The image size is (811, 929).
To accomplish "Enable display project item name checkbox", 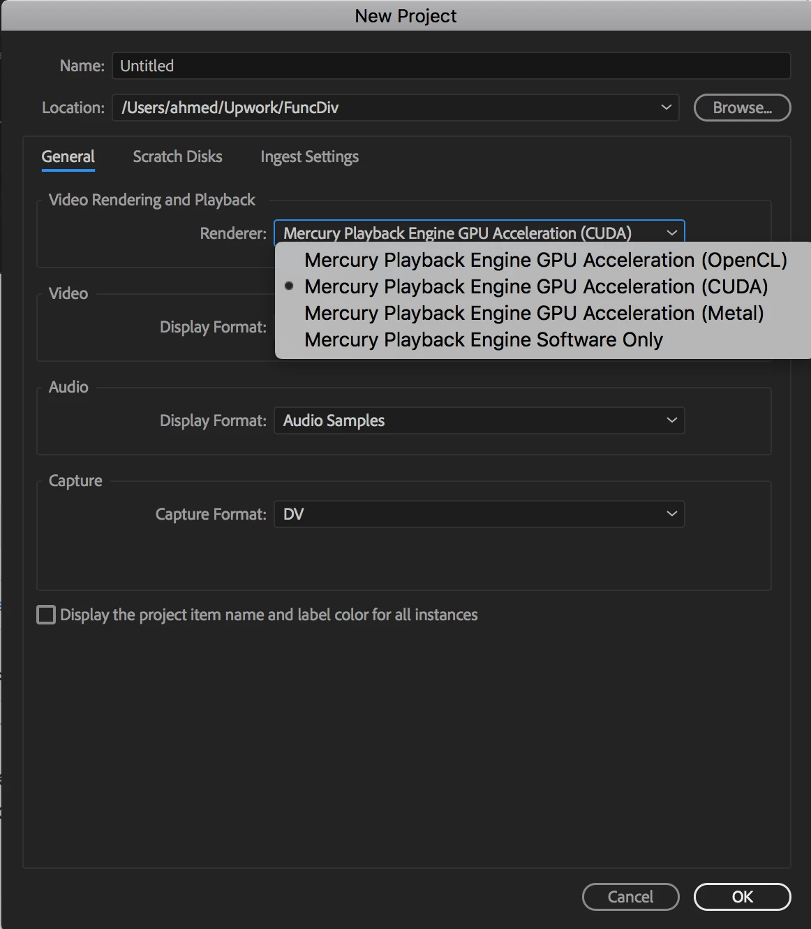I will (x=46, y=615).
